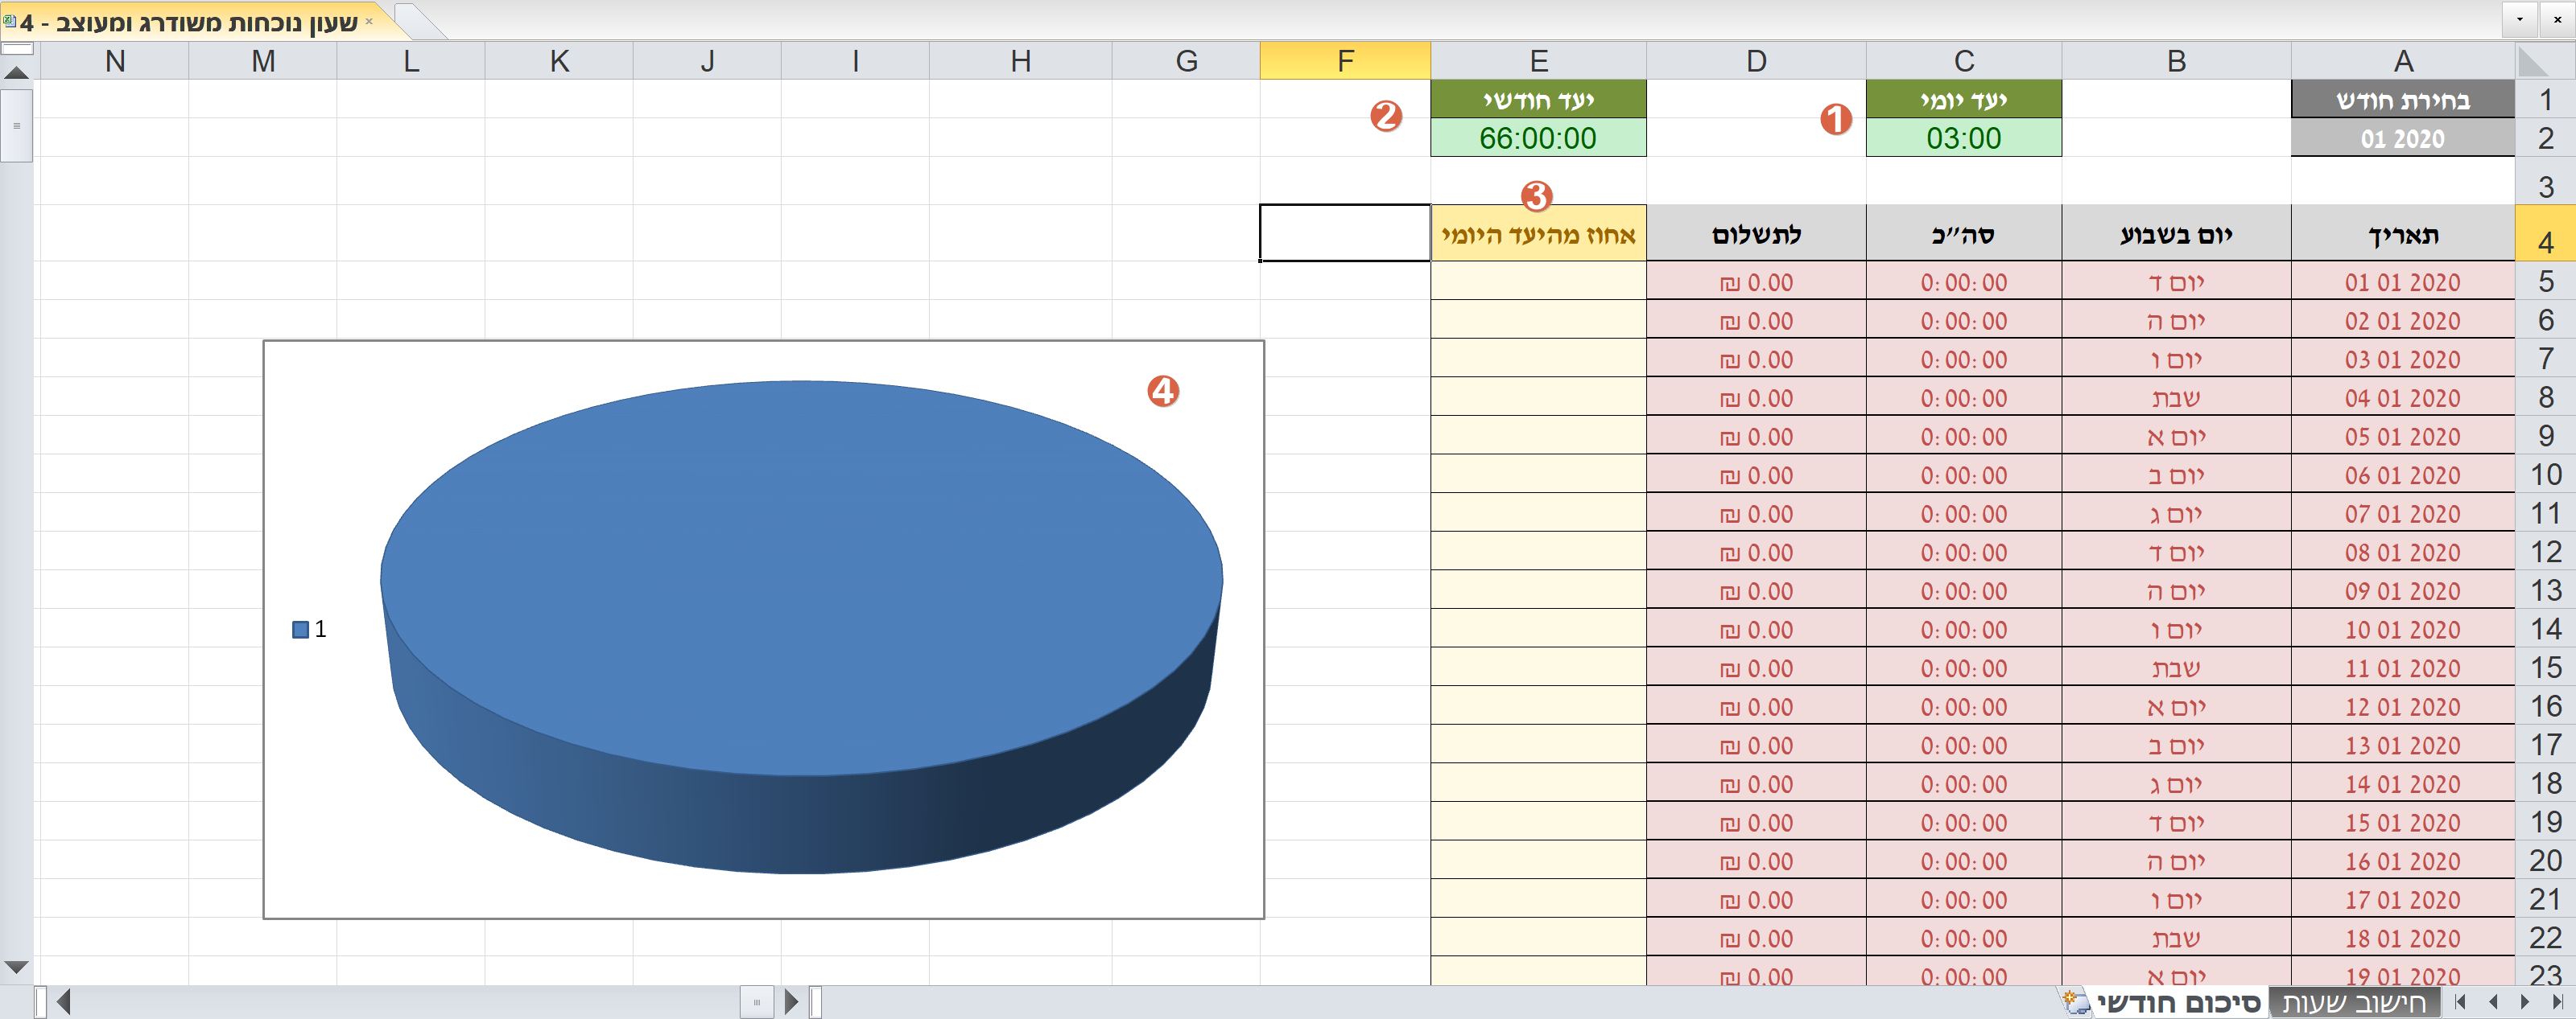Click horizontal scrollbar left arrow

pos(64,1001)
